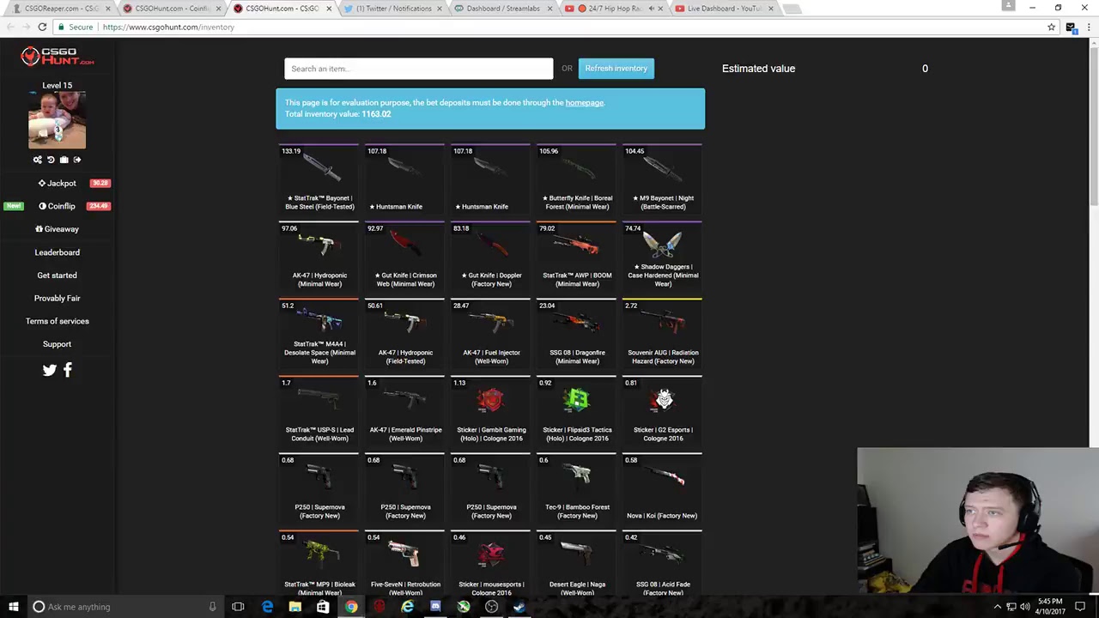1099x618 pixels.
Task: Select the Souvenir AUG Radiation Hazard item
Action: coord(662,333)
